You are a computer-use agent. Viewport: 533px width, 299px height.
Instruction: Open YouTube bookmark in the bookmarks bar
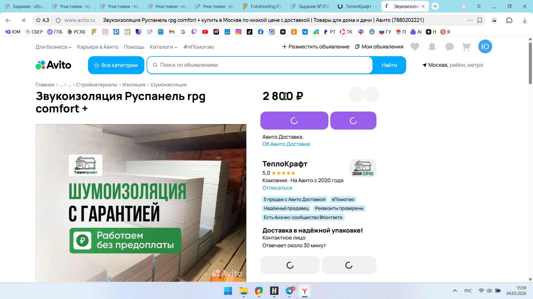pyautogui.click(x=205, y=32)
